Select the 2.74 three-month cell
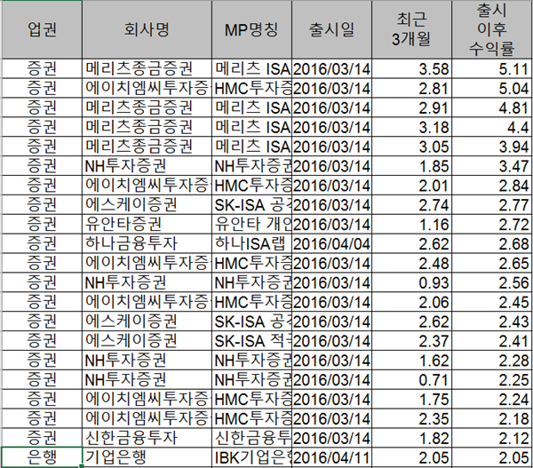 411,204
